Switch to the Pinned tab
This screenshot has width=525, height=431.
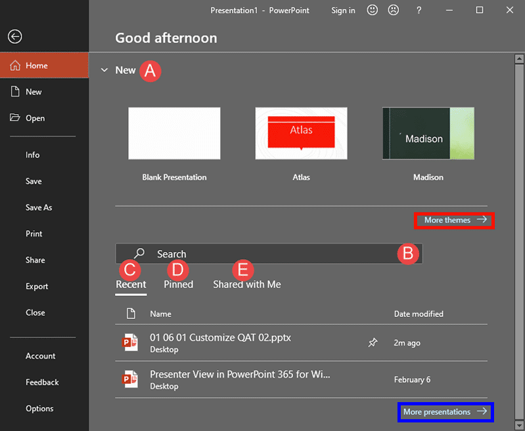178,284
